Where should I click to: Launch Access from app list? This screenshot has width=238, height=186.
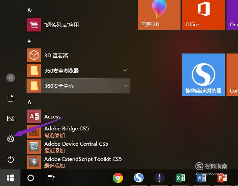[52, 116]
